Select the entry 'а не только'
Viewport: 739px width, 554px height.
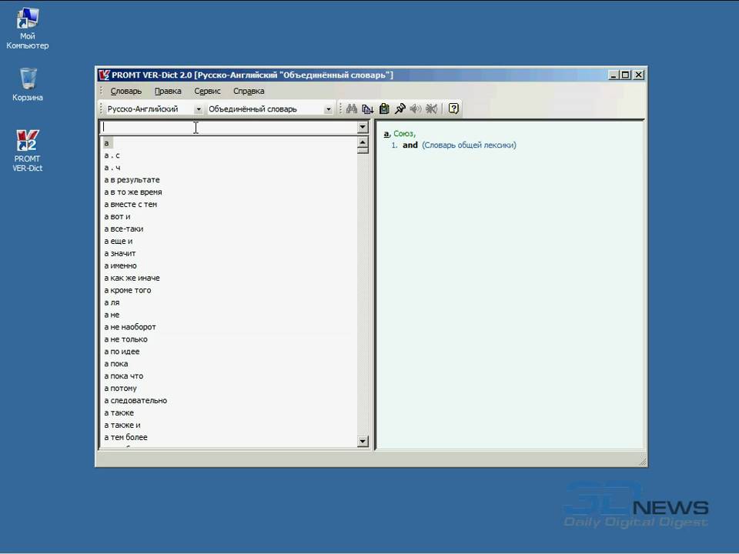click(x=125, y=339)
